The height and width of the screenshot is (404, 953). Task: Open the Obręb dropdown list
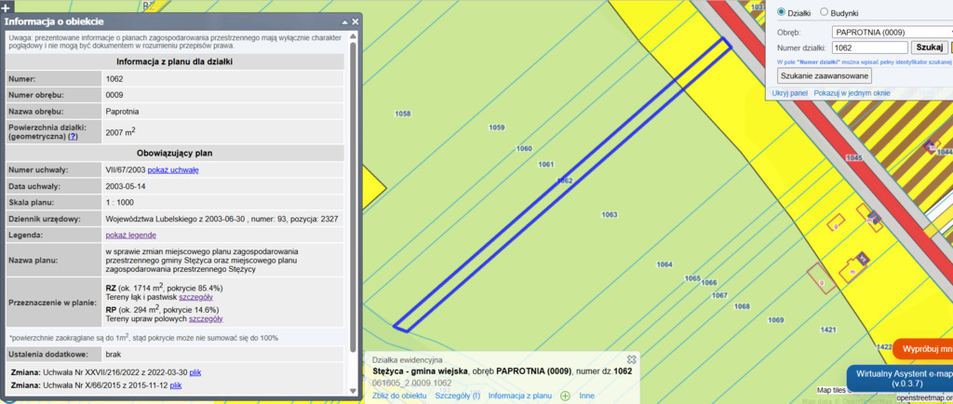coord(892,32)
